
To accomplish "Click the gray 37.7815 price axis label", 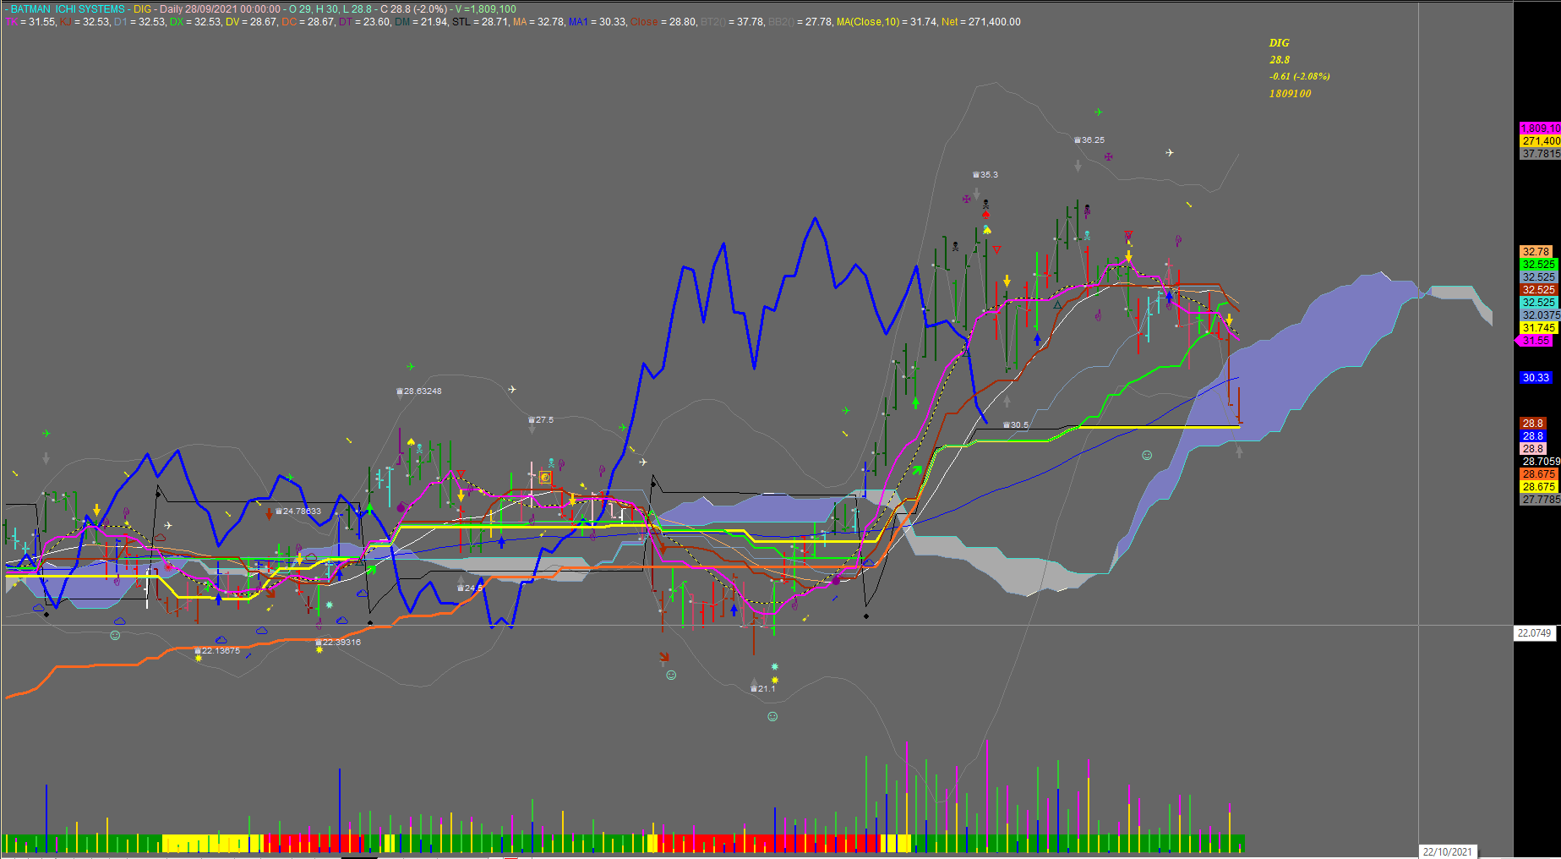I will tap(1541, 154).
